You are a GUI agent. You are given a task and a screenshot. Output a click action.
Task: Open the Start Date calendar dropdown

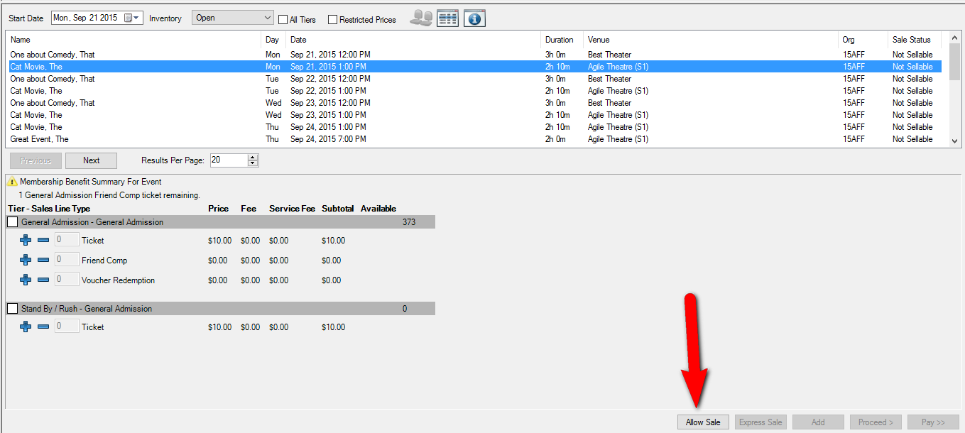coord(133,18)
